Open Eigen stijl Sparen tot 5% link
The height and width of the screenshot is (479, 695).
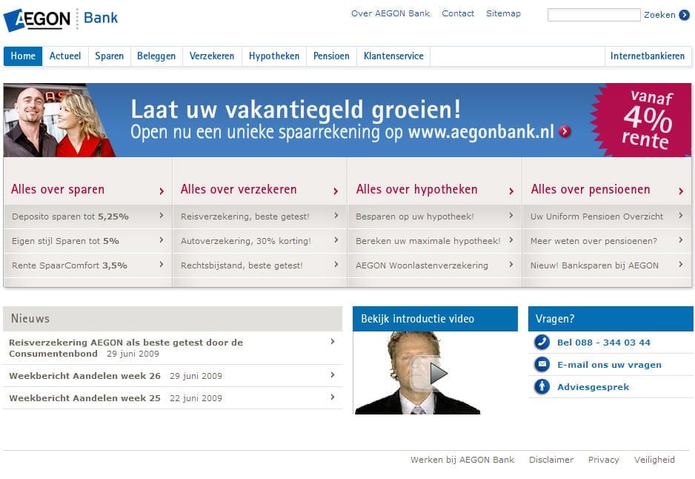66,241
